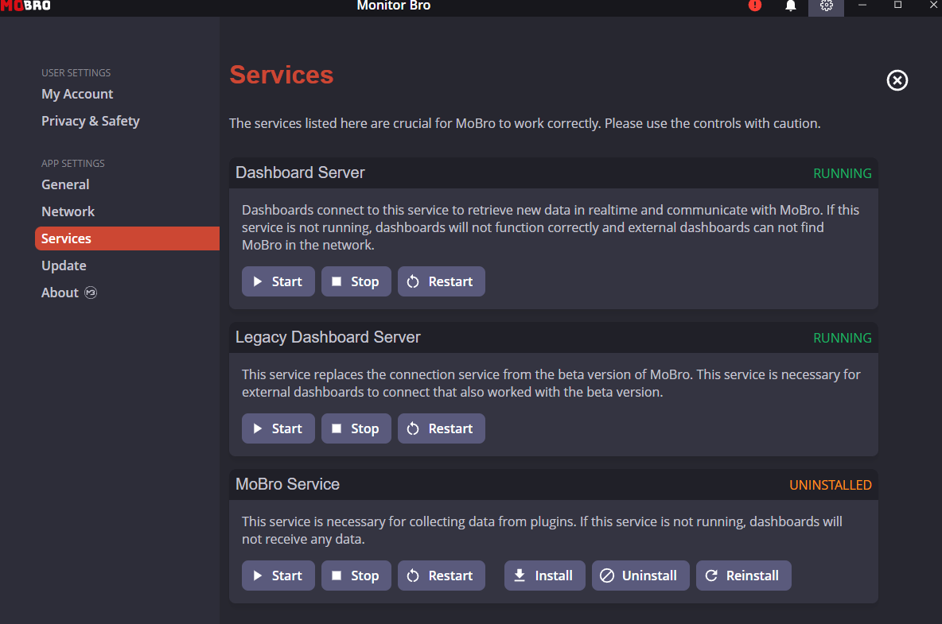Click the settings gear icon in title bar
Image resolution: width=942 pixels, height=624 pixels.
point(826,6)
